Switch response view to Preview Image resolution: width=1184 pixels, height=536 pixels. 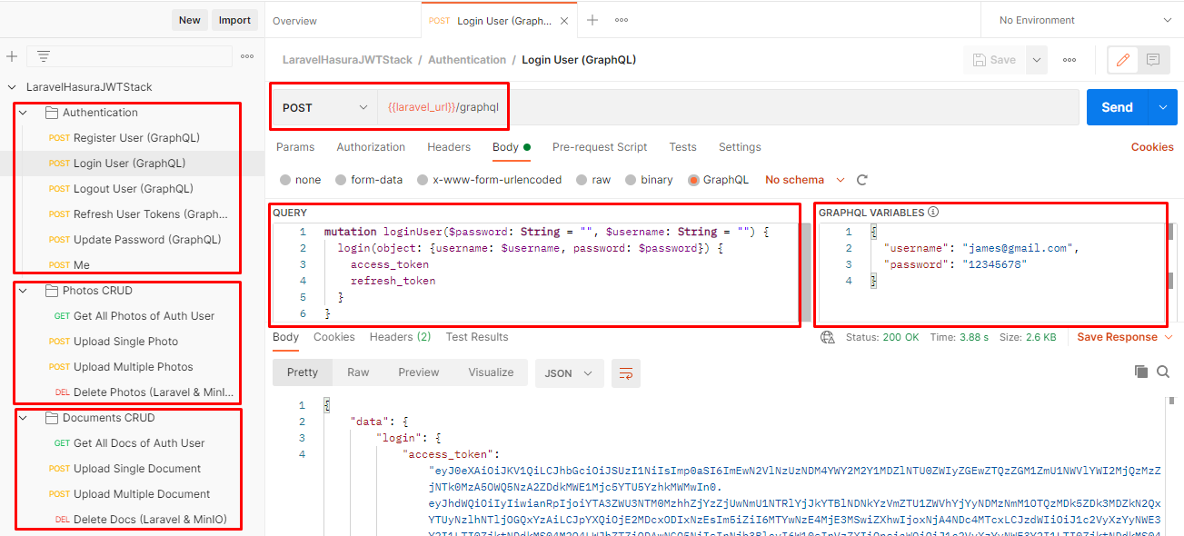click(419, 372)
